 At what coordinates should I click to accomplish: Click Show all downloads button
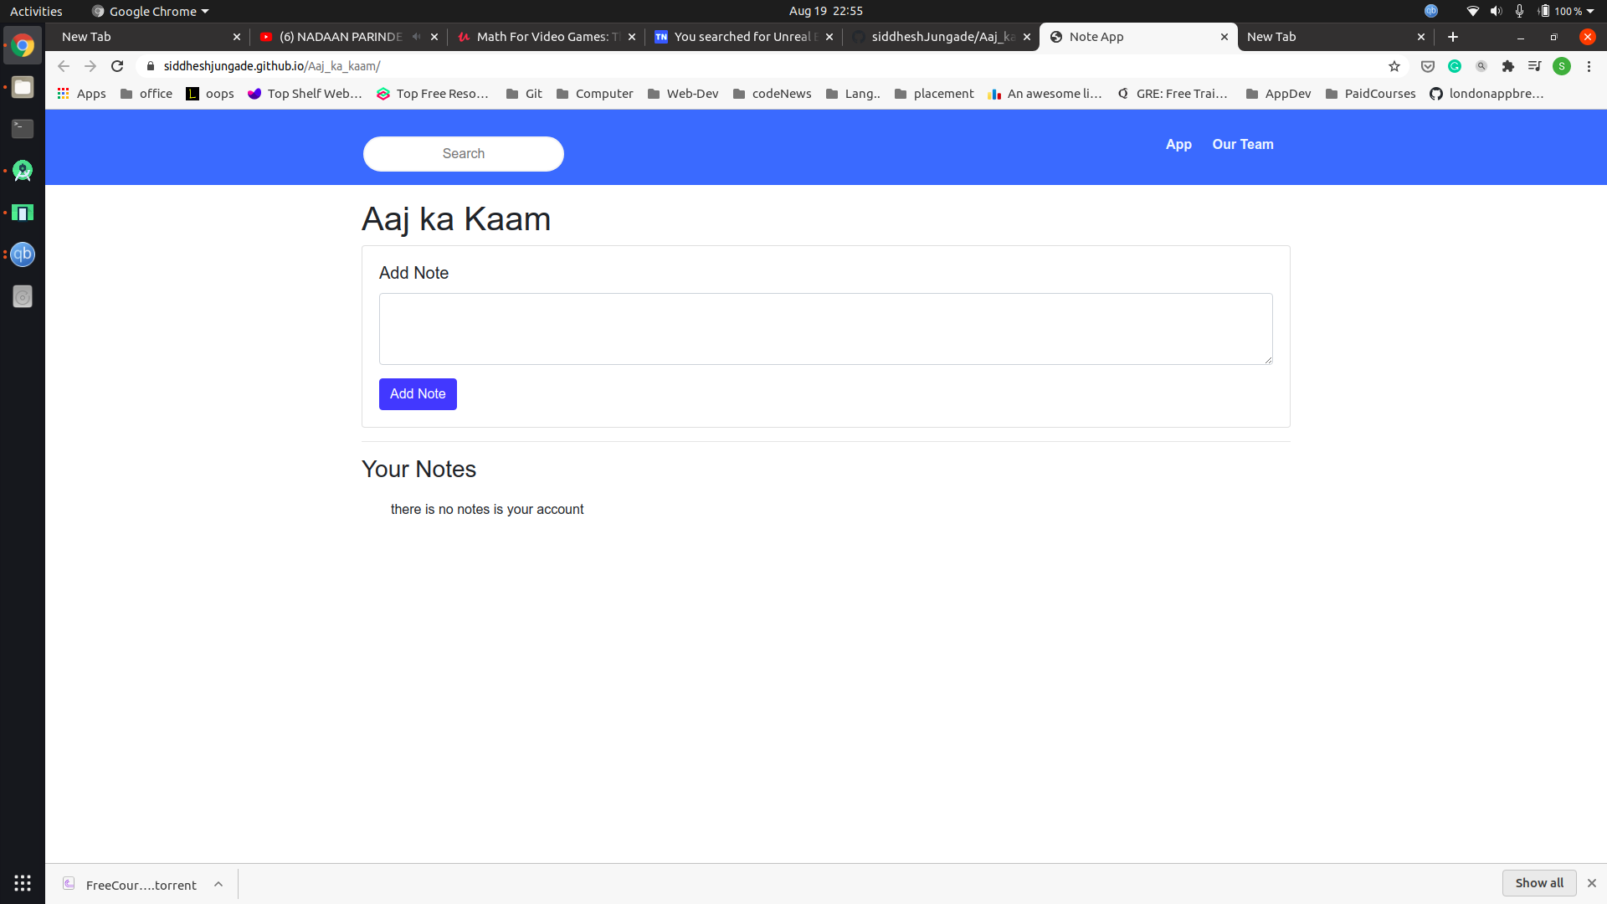coord(1538,883)
